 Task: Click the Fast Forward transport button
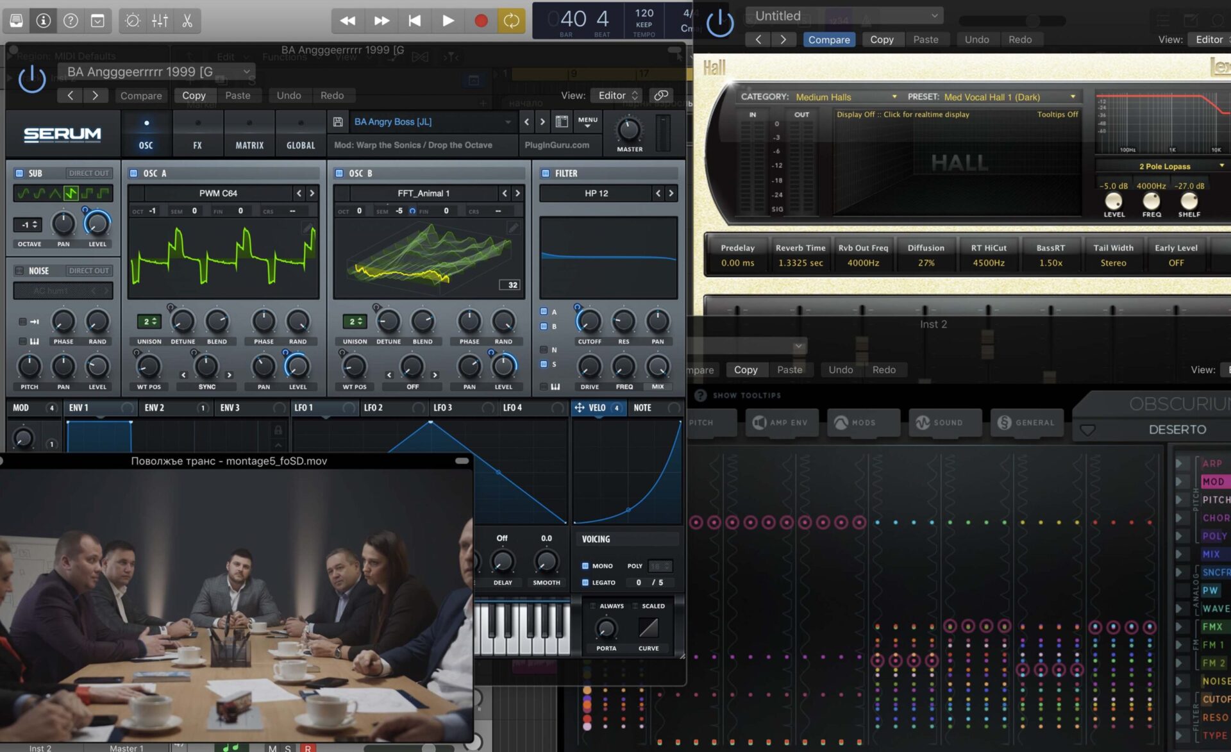click(x=381, y=21)
